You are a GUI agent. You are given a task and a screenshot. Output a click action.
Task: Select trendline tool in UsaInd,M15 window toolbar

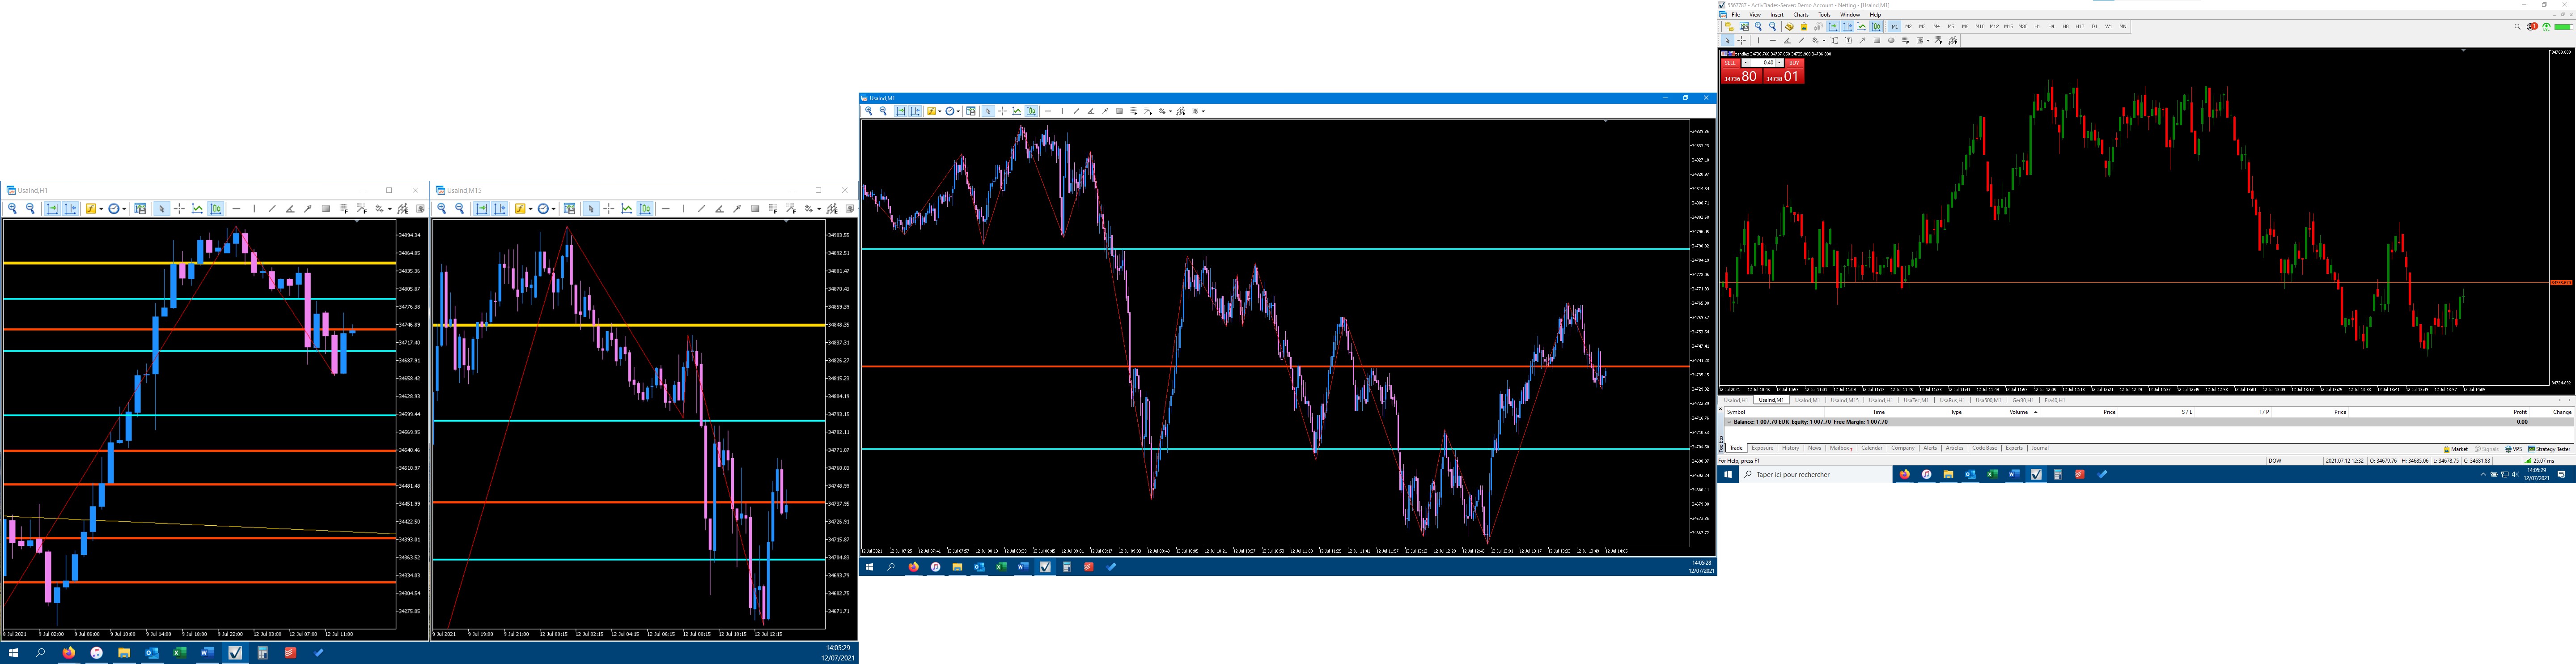702,209
